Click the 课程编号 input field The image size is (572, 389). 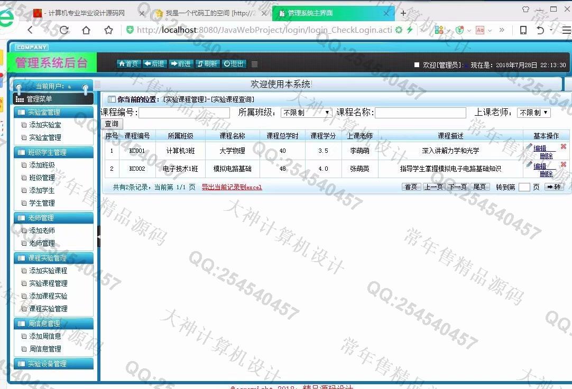click(x=184, y=113)
